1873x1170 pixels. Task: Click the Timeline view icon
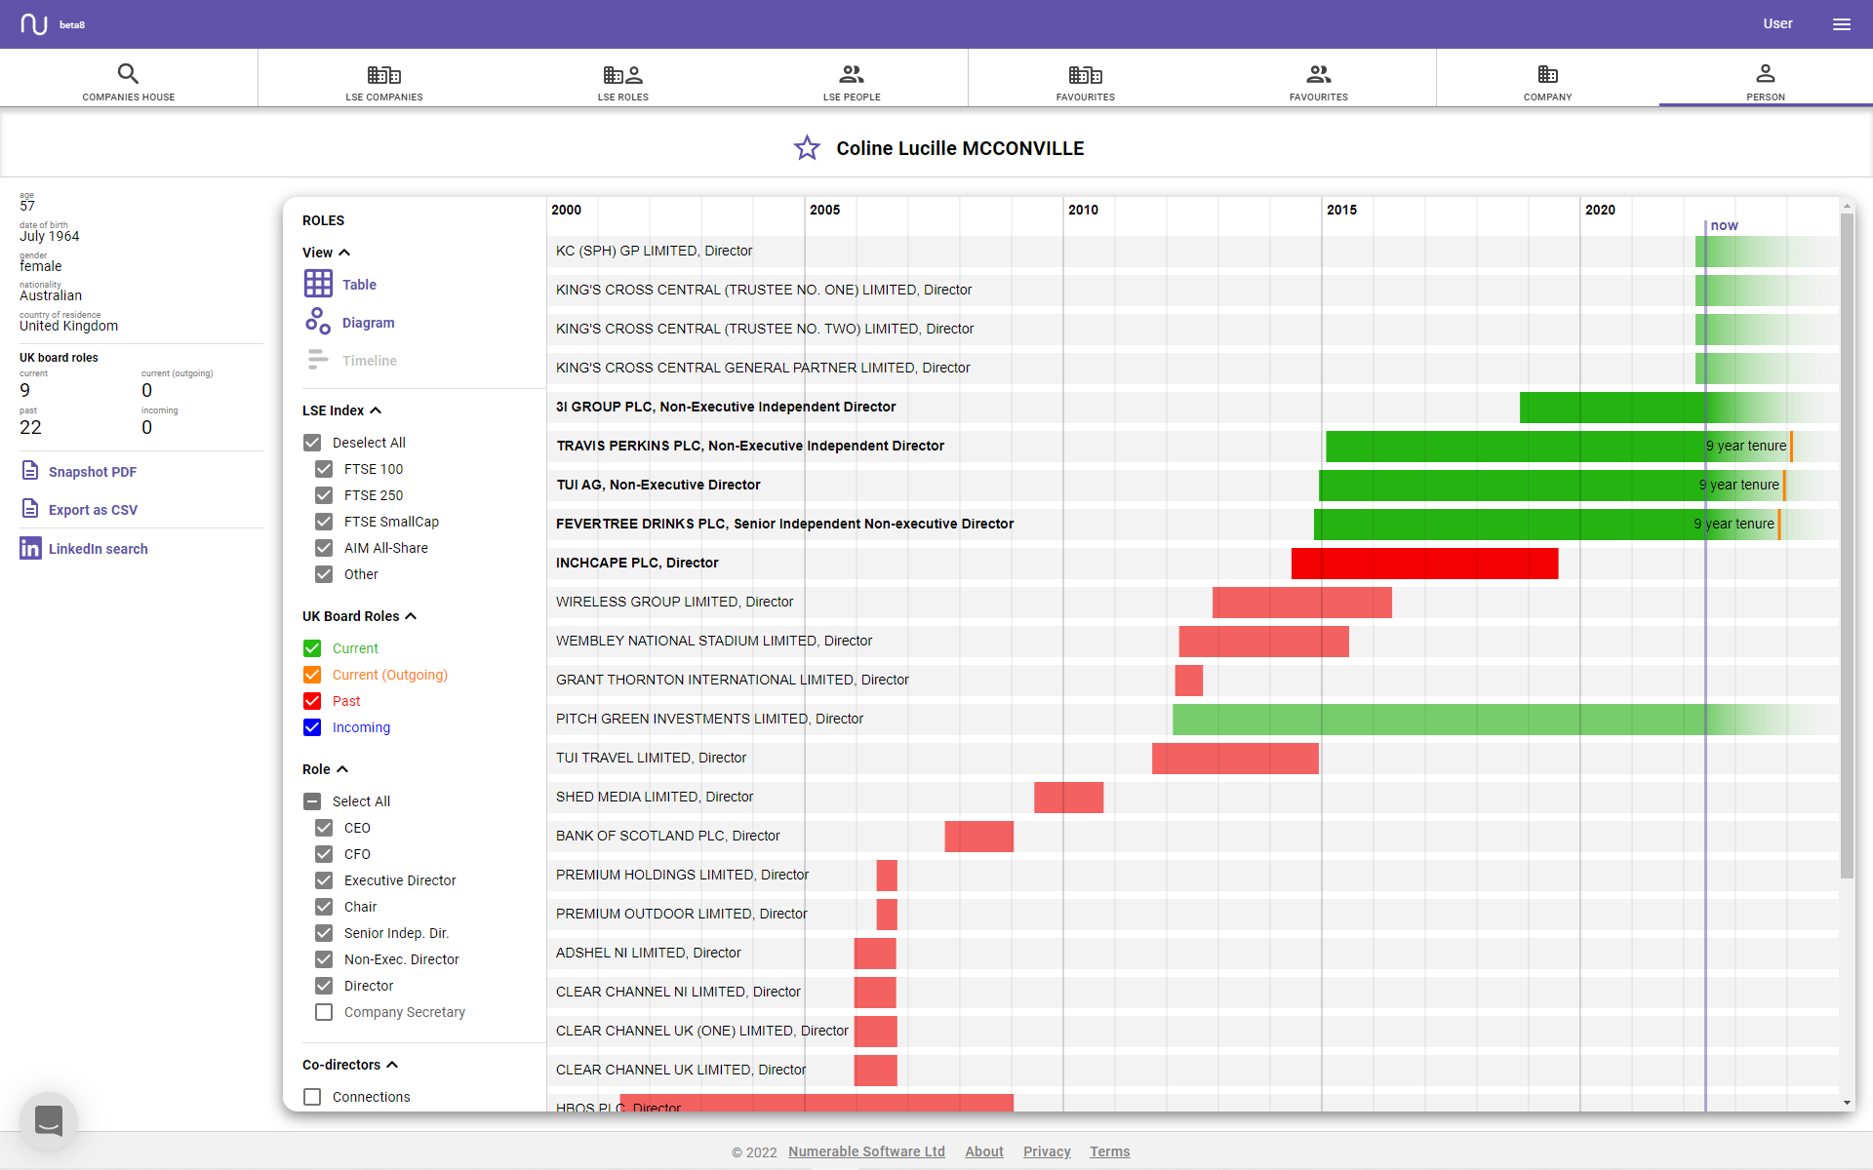point(318,360)
